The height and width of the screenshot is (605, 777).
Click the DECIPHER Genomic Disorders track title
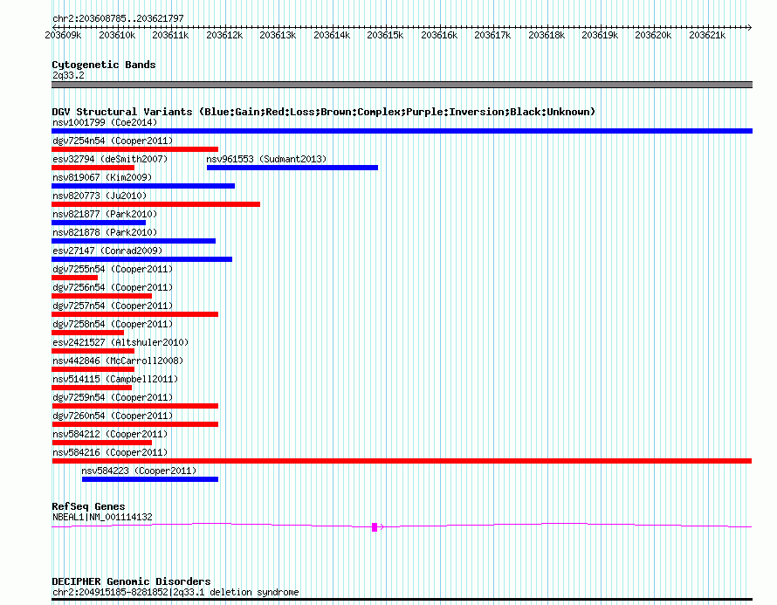click(x=131, y=581)
